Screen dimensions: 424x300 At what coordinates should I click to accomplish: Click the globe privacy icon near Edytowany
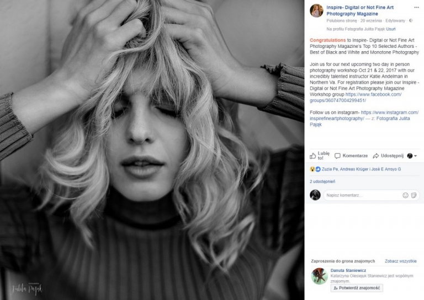click(411, 20)
